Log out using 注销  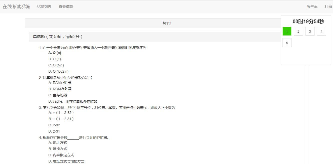pyautogui.click(x=328, y=7)
